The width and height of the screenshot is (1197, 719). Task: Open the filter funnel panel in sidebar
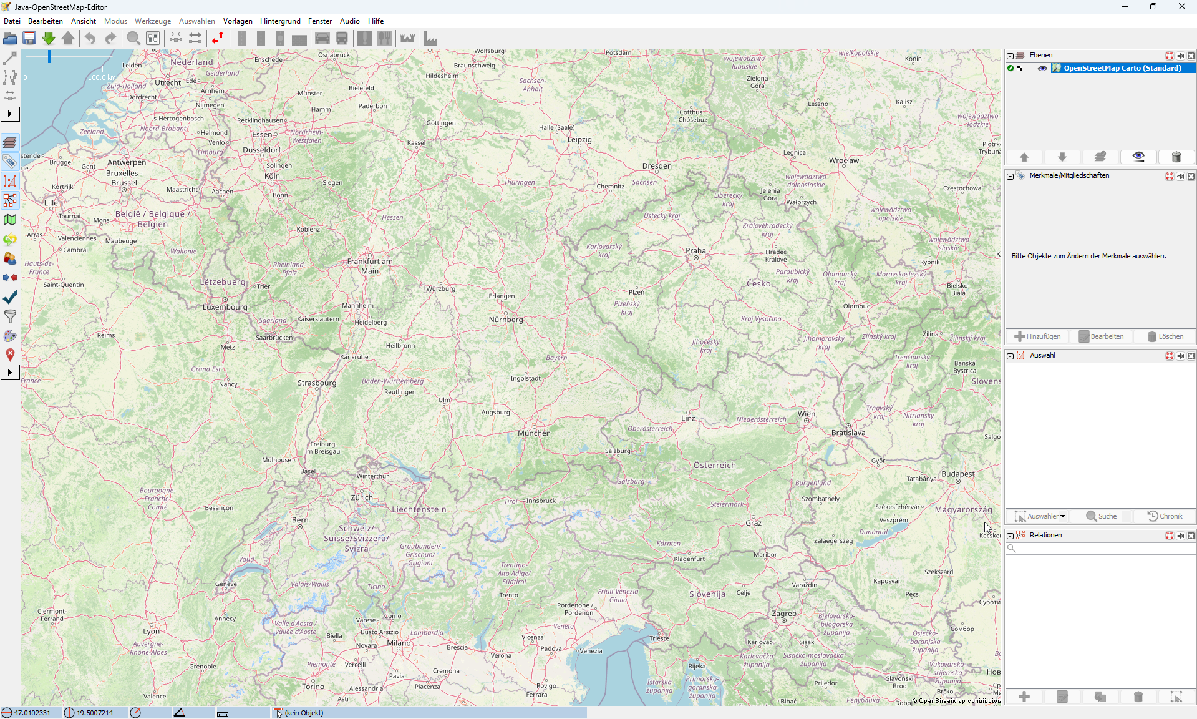click(10, 316)
